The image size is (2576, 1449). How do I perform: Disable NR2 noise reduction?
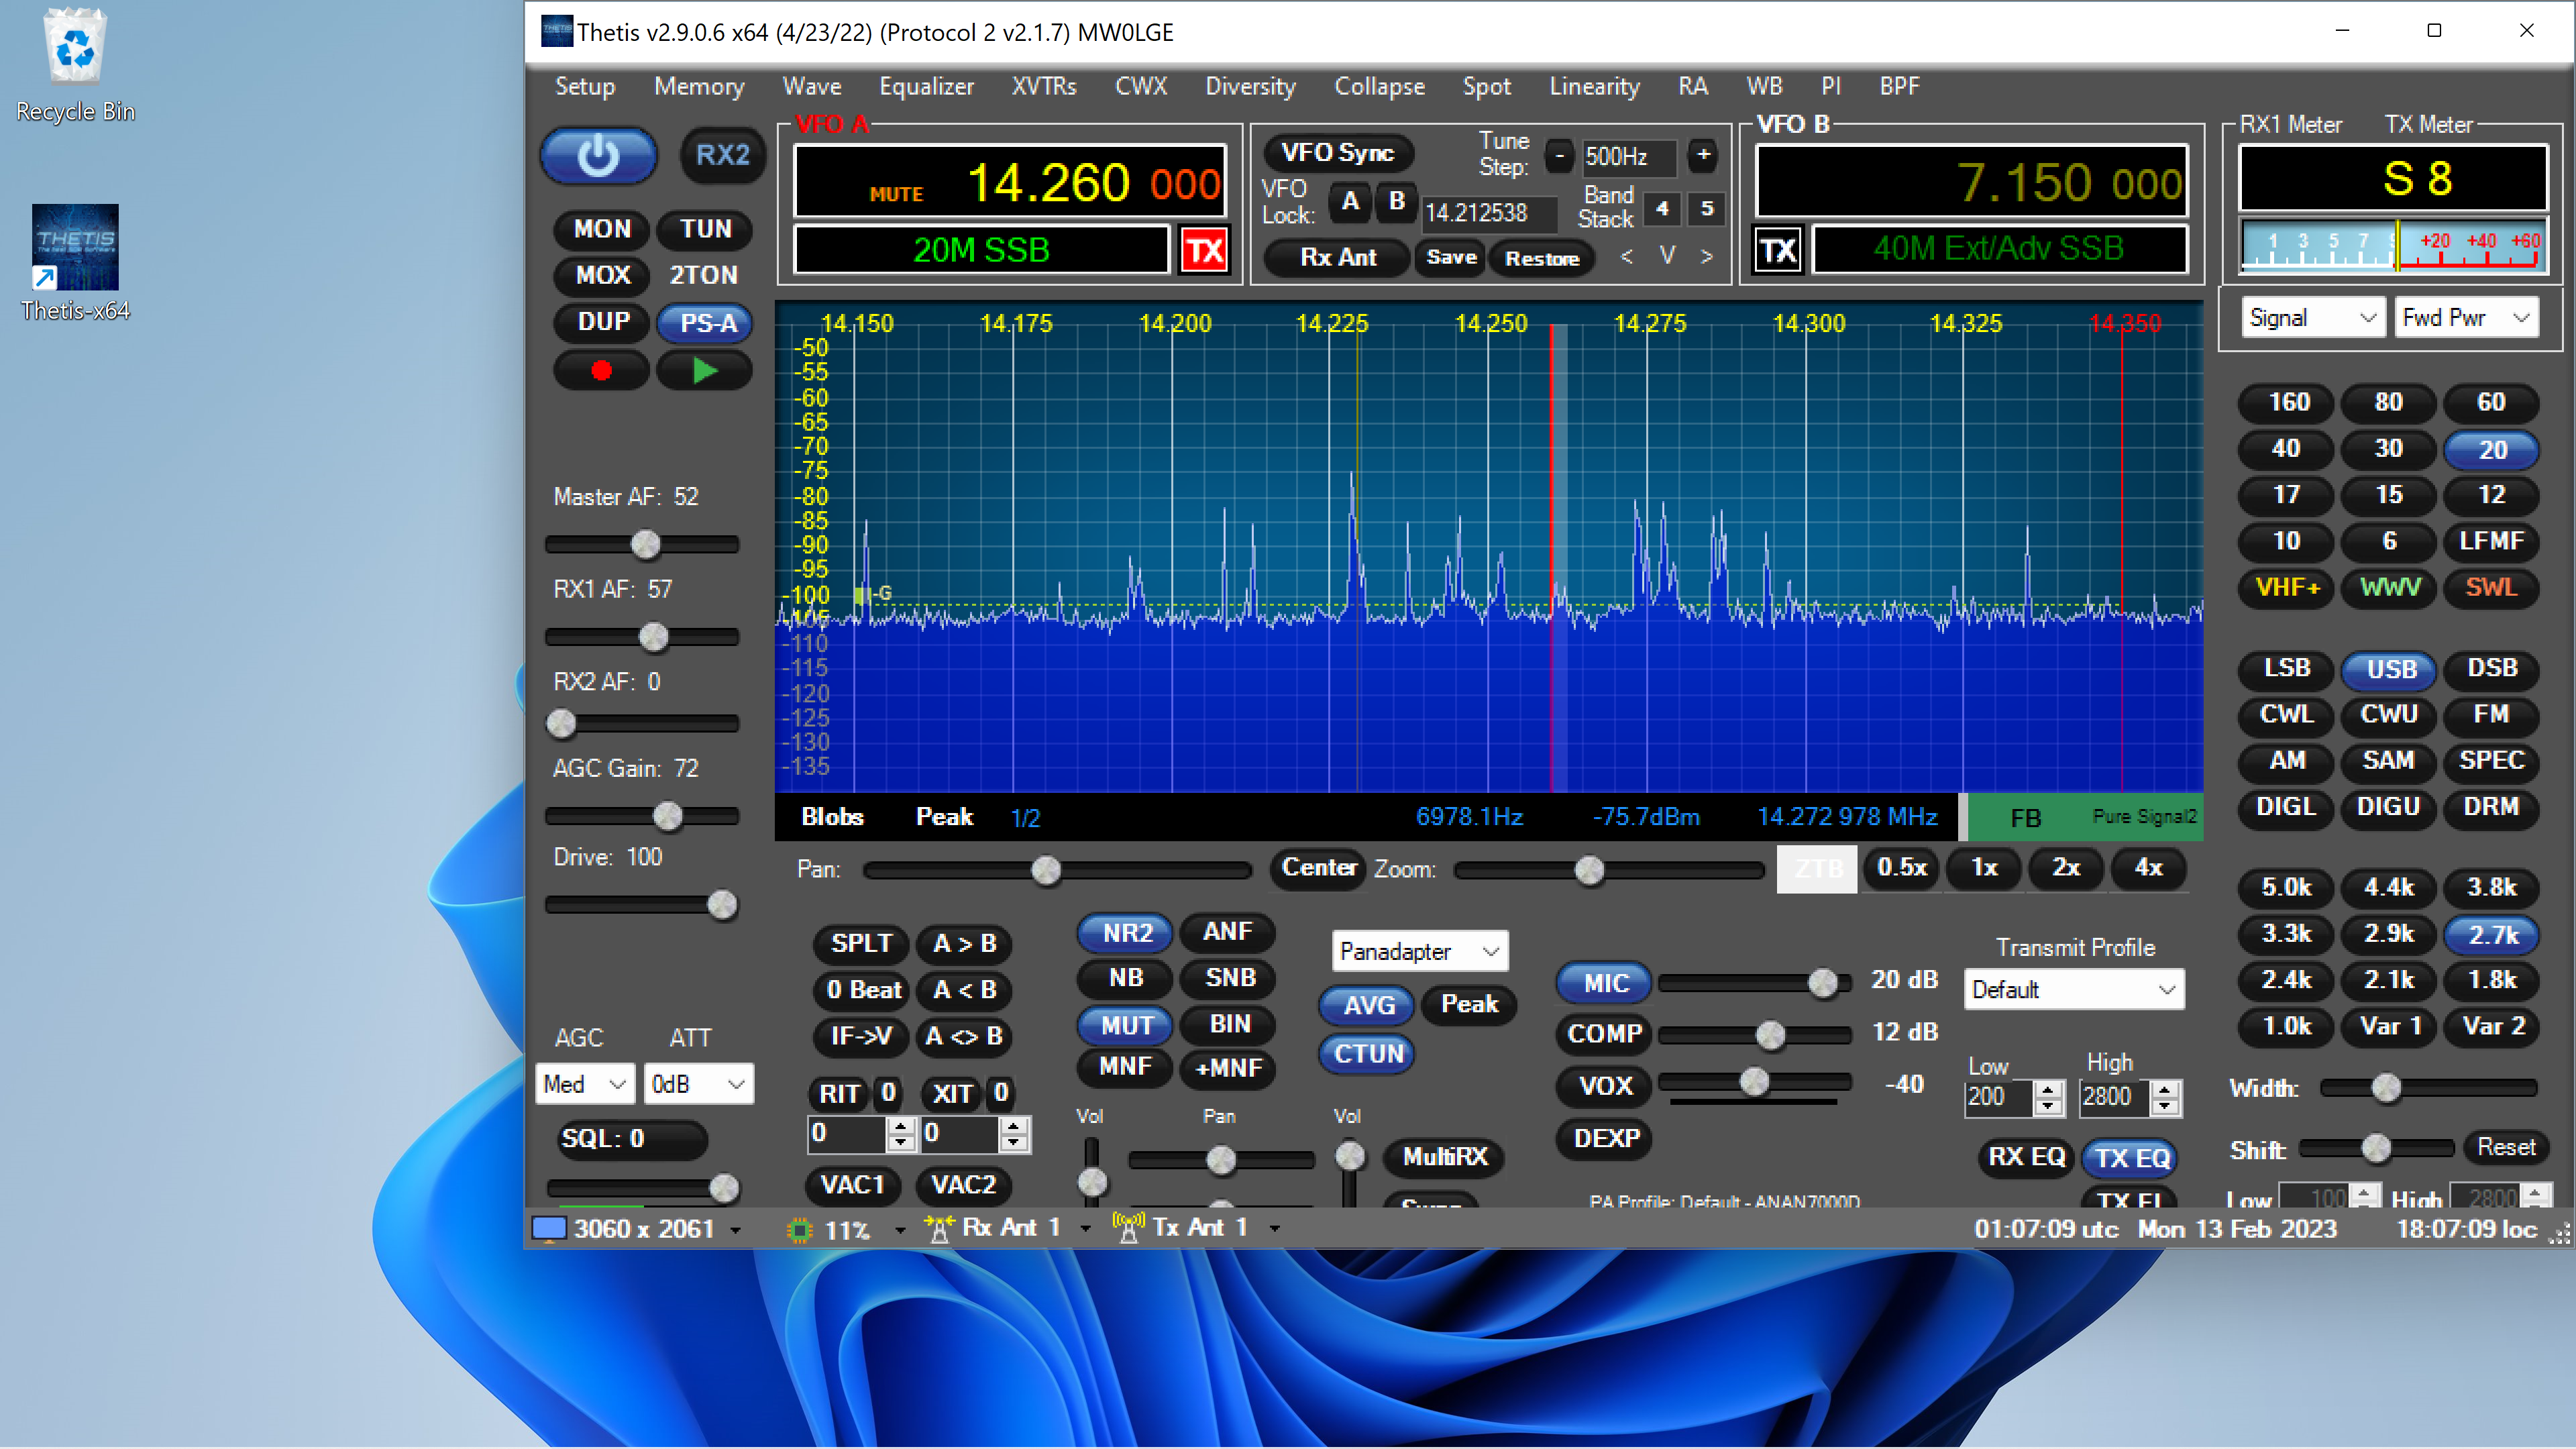click(1126, 933)
